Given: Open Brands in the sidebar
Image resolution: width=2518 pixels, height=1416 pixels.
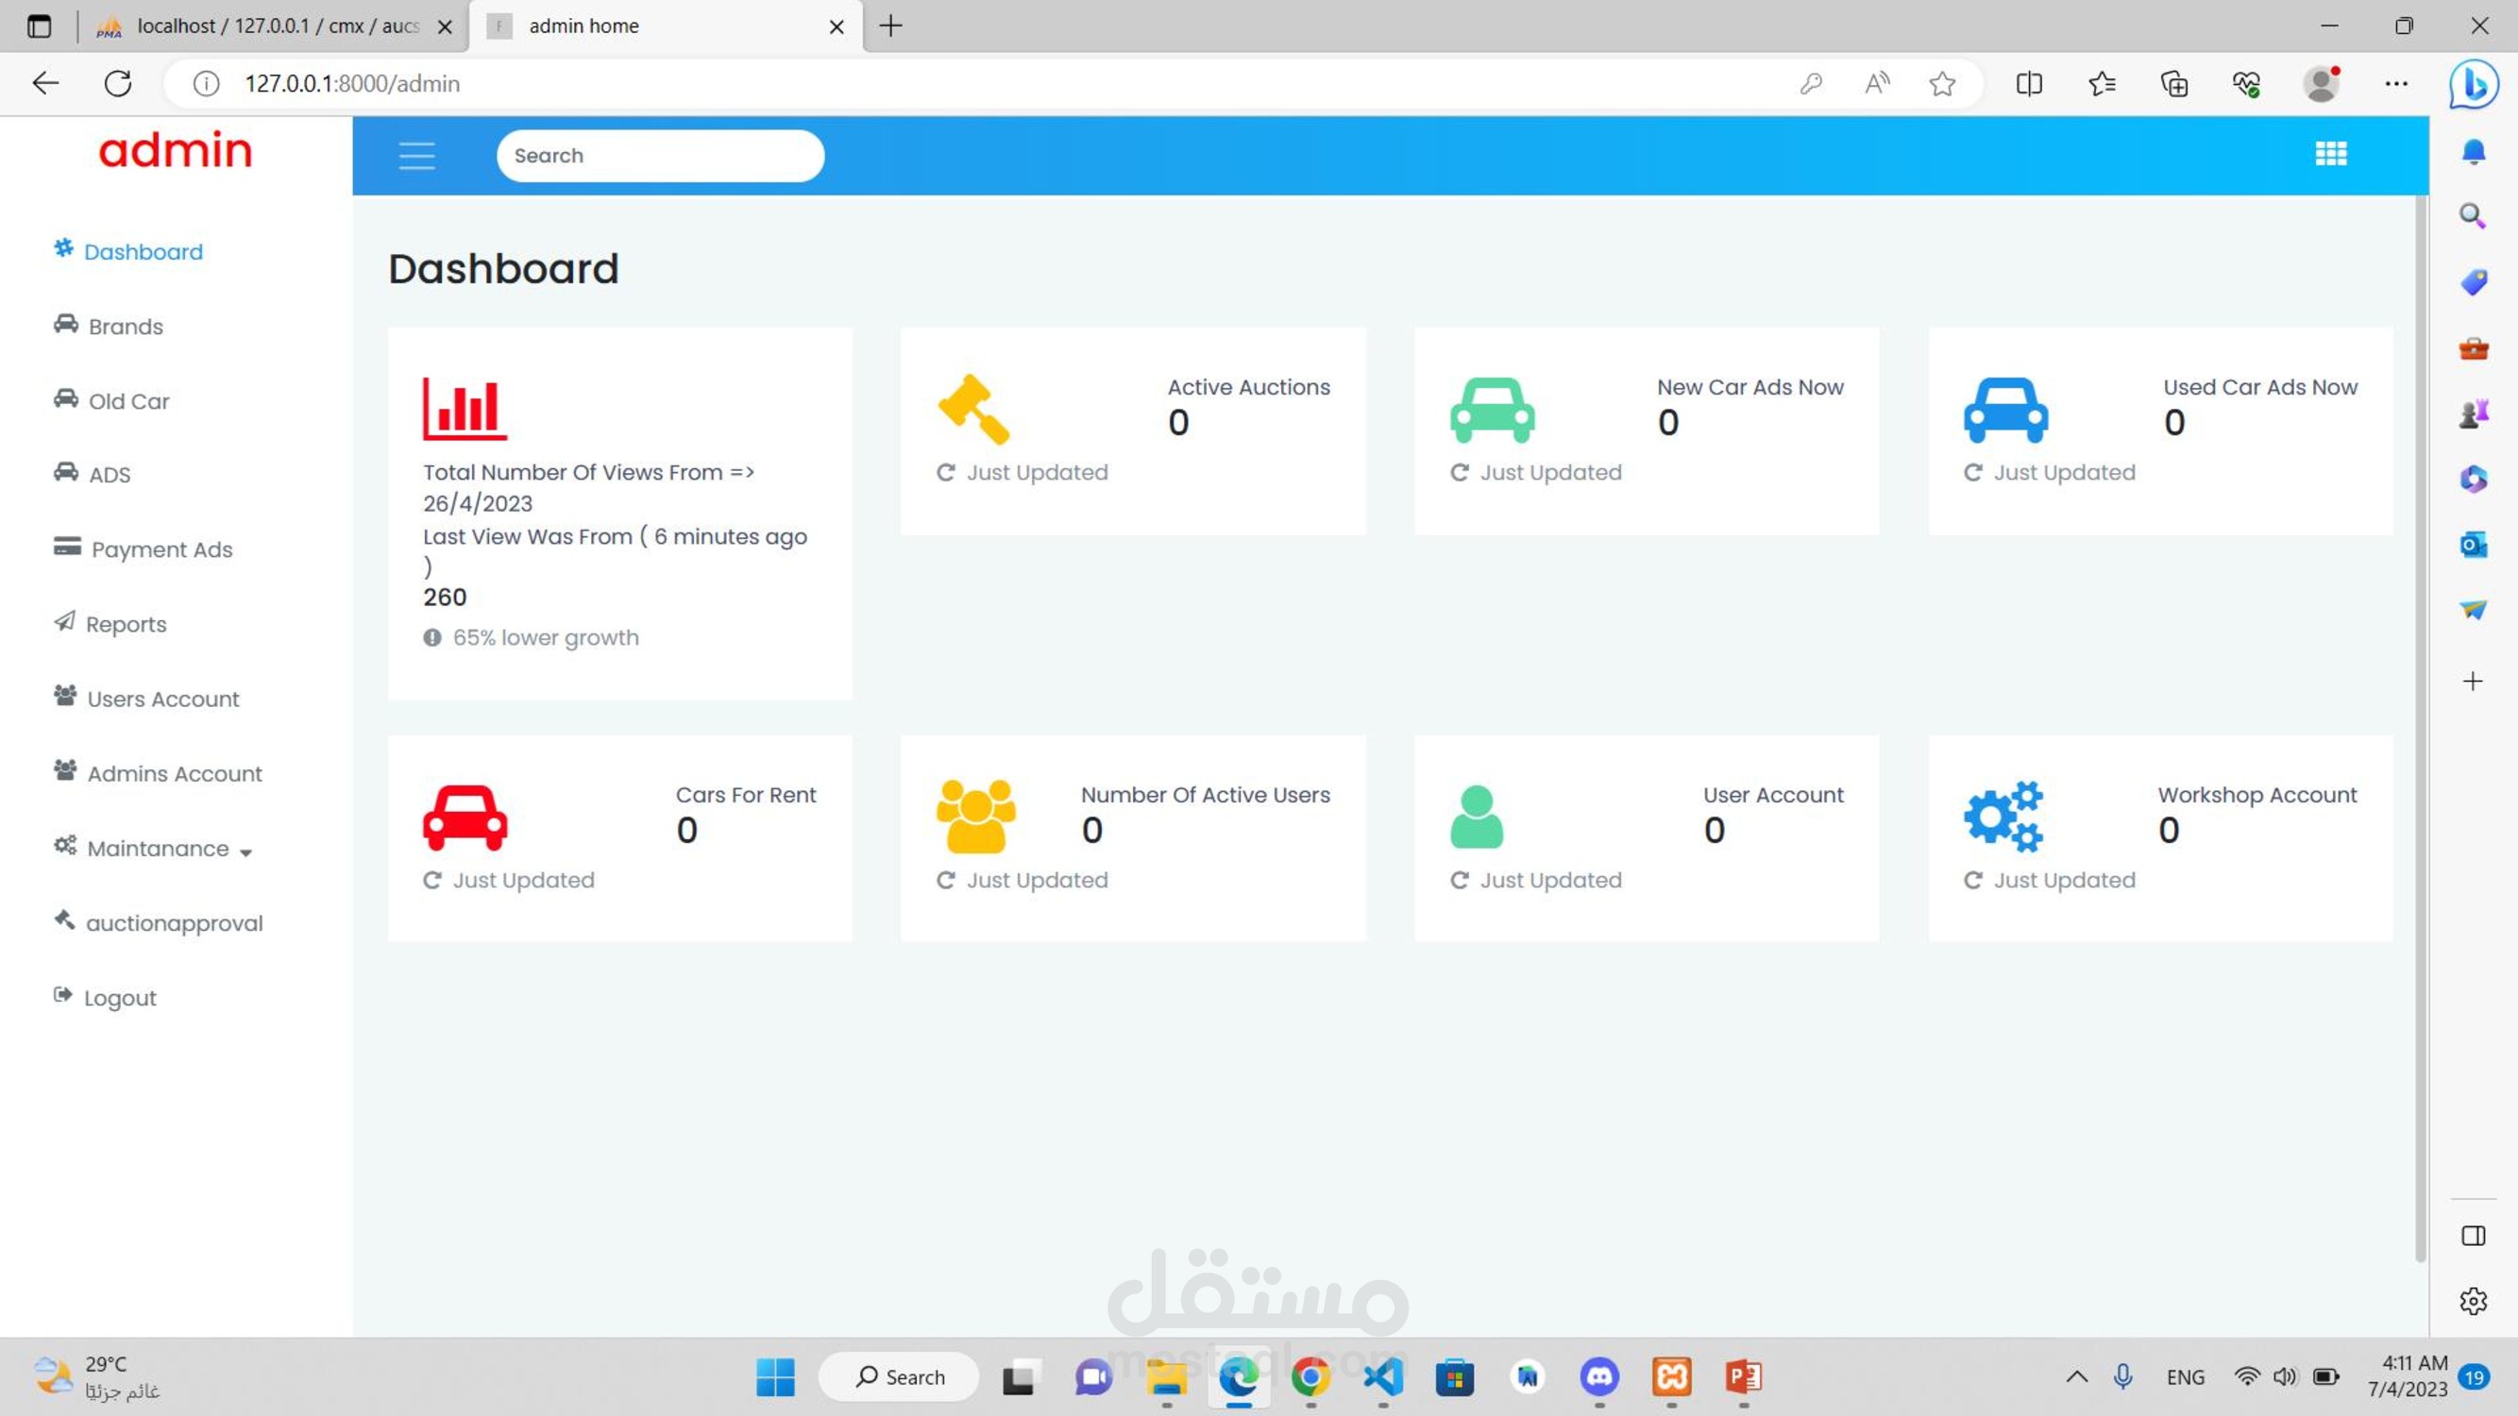Looking at the screenshot, I should click(x=126, y=327).
